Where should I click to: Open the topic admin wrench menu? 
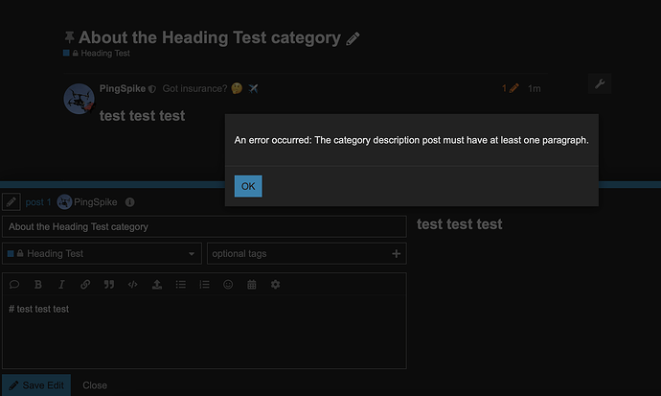point(600,84)
